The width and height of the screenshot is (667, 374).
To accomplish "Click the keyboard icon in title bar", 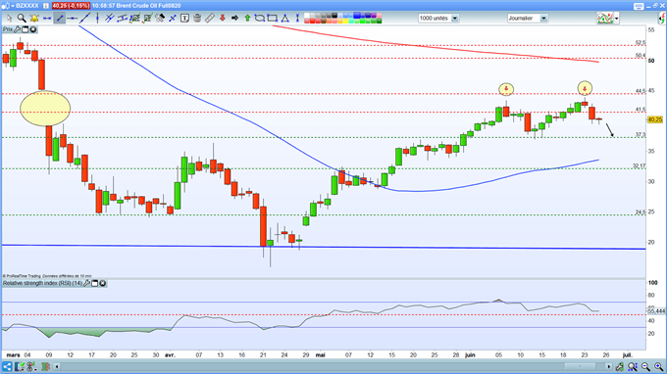I will tap(639, 6).
